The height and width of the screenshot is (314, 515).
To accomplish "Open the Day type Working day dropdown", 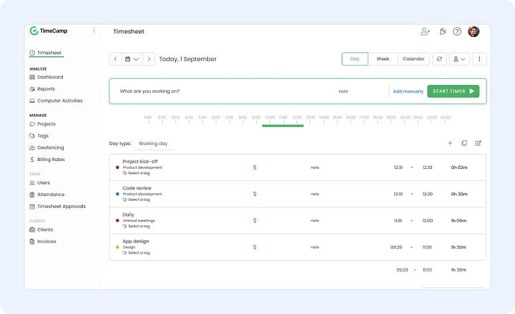I will [153, 144].
